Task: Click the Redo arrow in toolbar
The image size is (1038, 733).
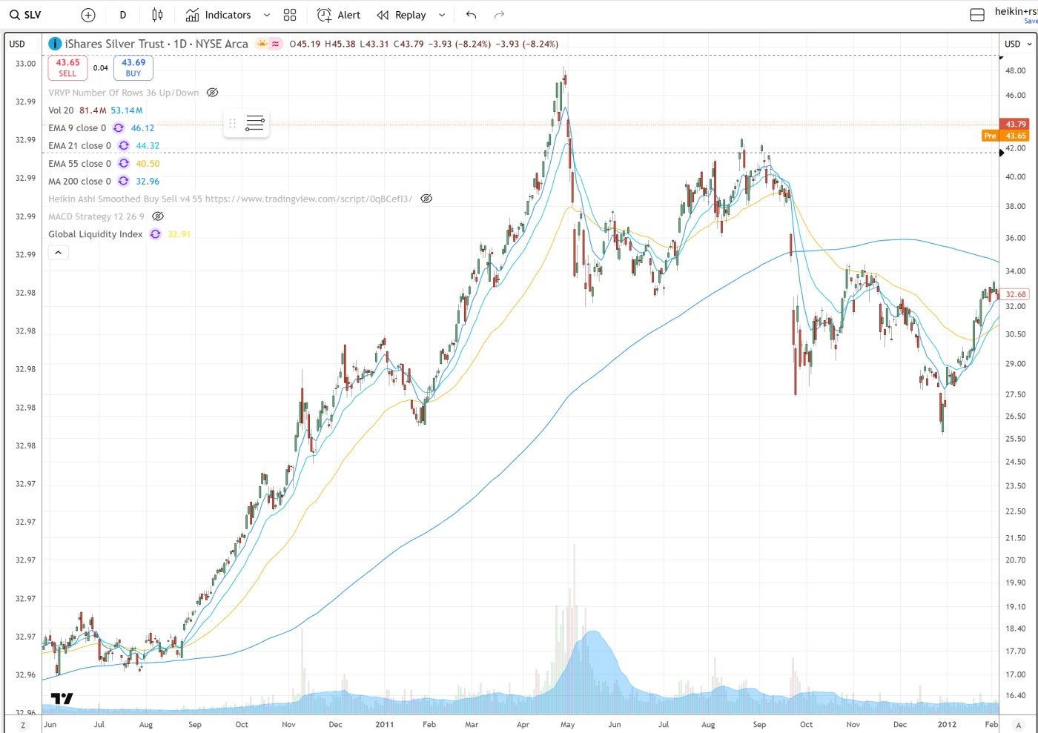Action: tap(499, 15)
